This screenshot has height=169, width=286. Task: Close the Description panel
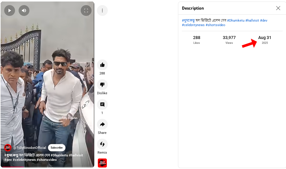(x=278, y=8)
